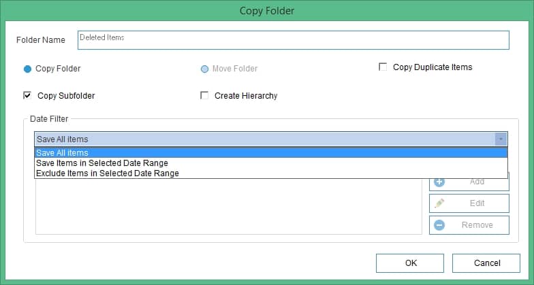Choose Exclude Items in Selected Date Range

tap(271, 173)
